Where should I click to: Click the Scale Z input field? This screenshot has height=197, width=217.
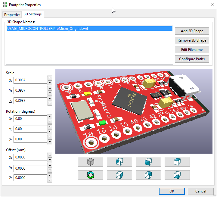click(30, 101)
